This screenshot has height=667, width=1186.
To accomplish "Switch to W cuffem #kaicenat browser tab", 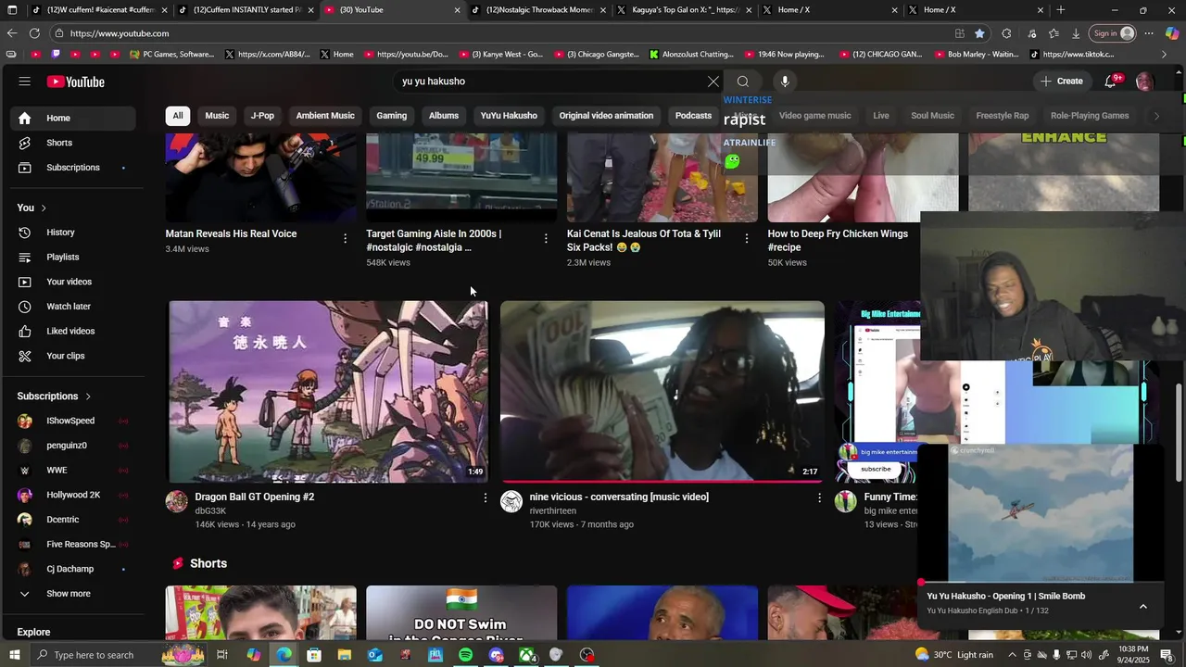I will (100, 10).
